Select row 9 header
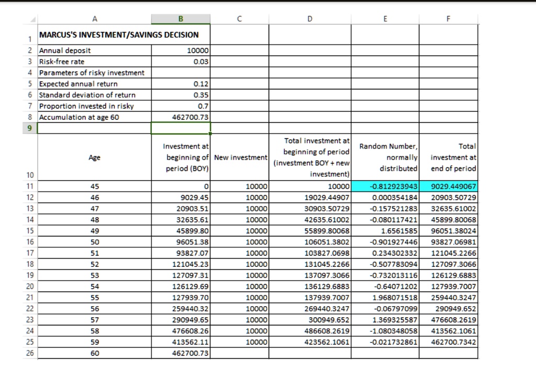This screenshot has width=536, height=370. pos(30,128)
